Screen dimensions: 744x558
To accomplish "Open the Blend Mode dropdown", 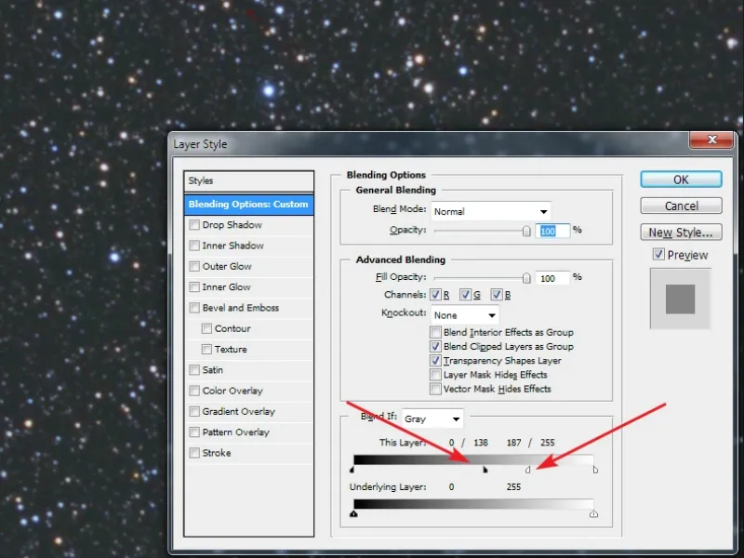I will pyautogui.click(x=491, y=211).
